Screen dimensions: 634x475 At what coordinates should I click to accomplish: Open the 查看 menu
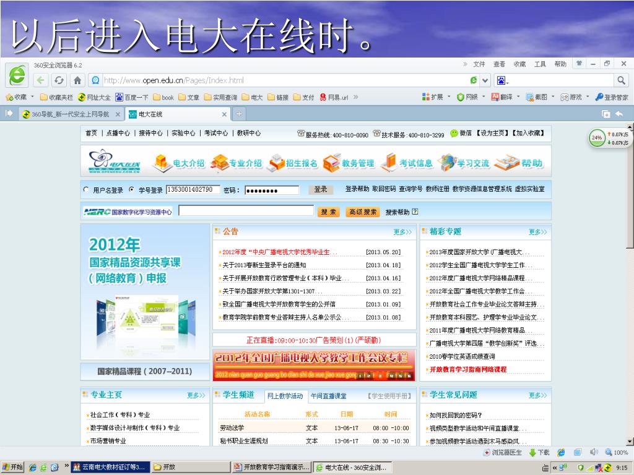[499, 64]
